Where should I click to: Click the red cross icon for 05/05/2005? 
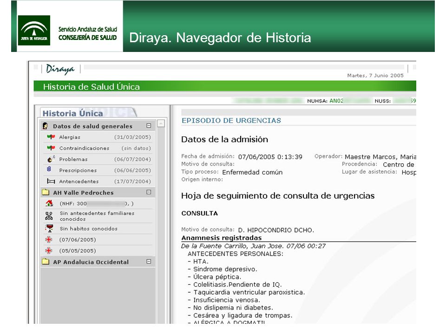click(x=49, y=250)
